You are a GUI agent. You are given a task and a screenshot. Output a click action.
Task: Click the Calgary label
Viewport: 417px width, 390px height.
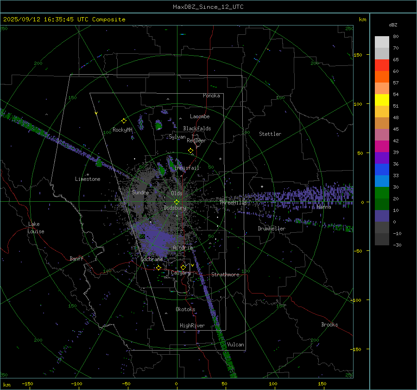[181, 273]
